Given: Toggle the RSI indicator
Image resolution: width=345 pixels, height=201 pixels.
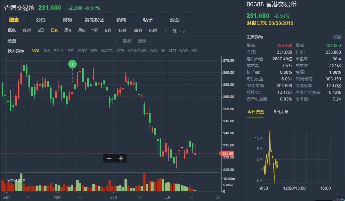Looking at the screenshot, I should pyautogui.click(x=71, y=51).
